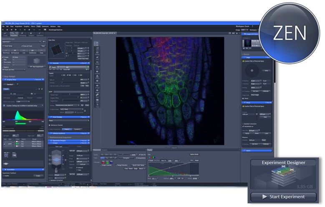The width and height of the screenshot is (325, 207).
Task: Click the Histo view icon in image sidebar
Action: pos(97,68)
